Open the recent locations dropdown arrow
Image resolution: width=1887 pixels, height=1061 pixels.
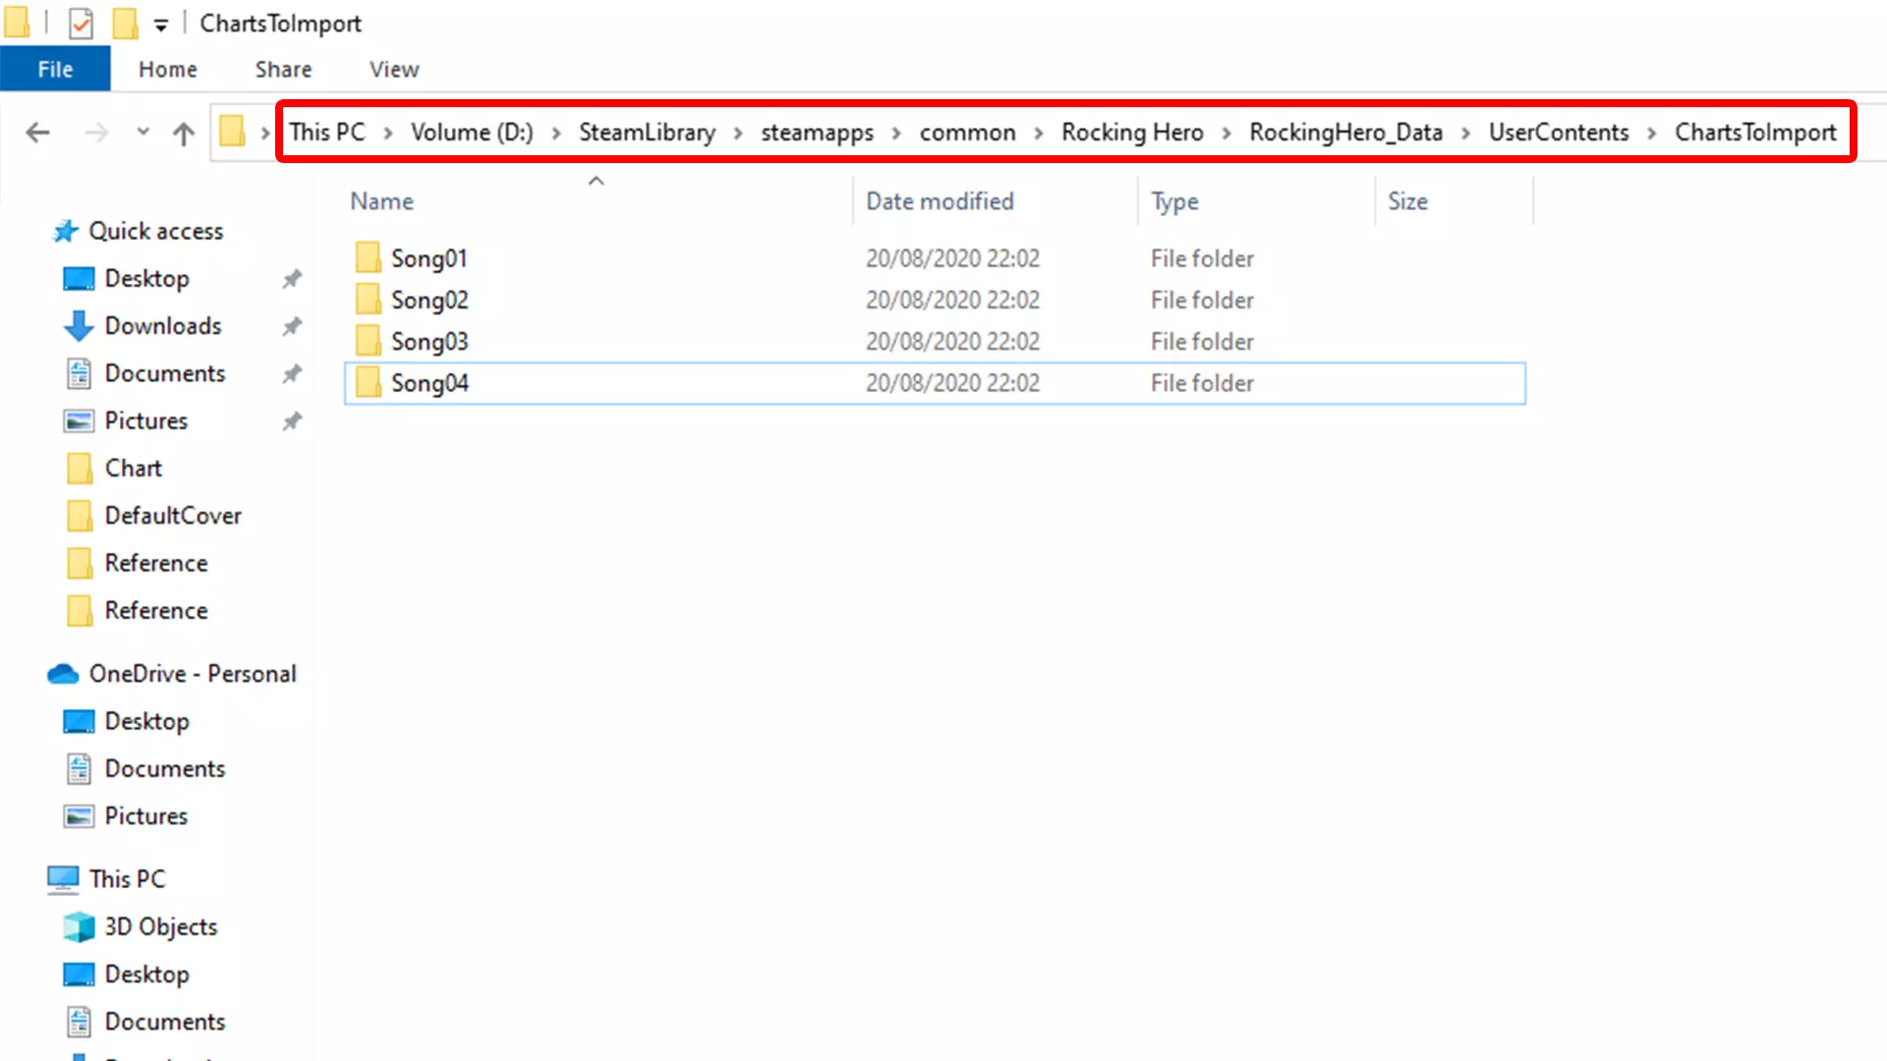[143, 132]
